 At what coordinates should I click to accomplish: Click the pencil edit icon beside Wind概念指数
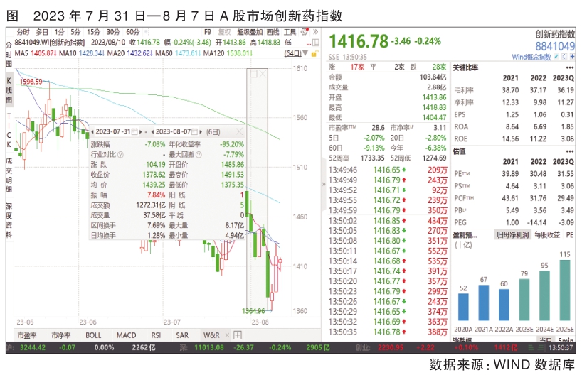(x=556, y=57)
